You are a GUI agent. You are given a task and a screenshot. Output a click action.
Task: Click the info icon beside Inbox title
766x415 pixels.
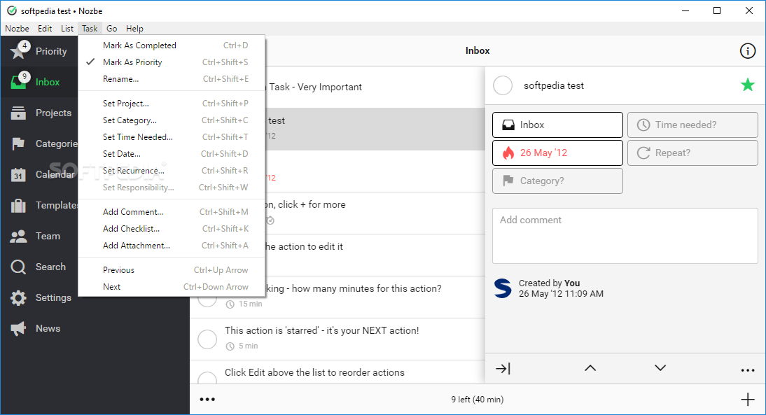coord(747,51)
